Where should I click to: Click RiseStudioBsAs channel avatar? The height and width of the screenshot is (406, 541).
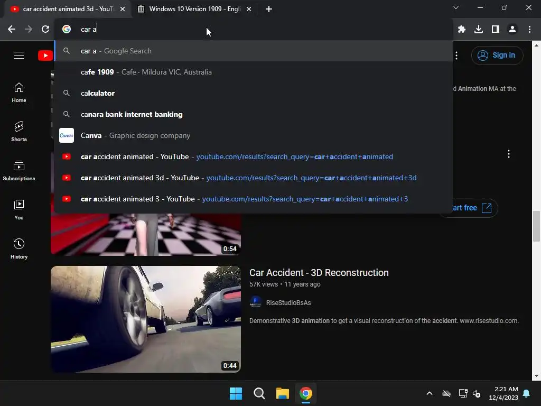256,302
